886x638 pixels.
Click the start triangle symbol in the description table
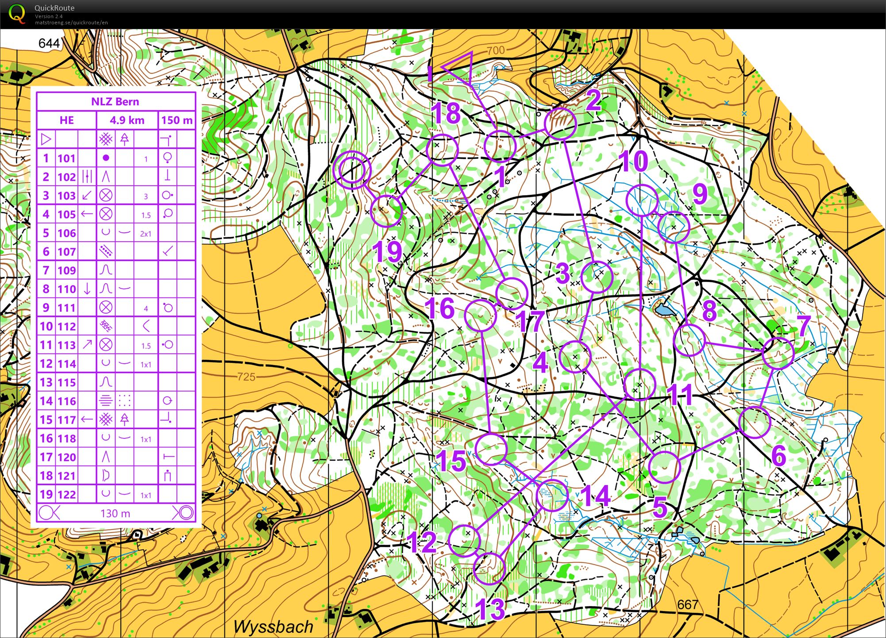(46, 139)
